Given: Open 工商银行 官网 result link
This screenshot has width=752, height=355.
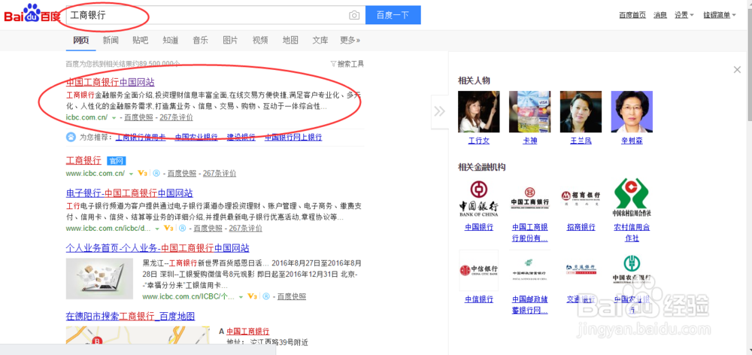Looking at the screenshot, I should pos(83,160).
